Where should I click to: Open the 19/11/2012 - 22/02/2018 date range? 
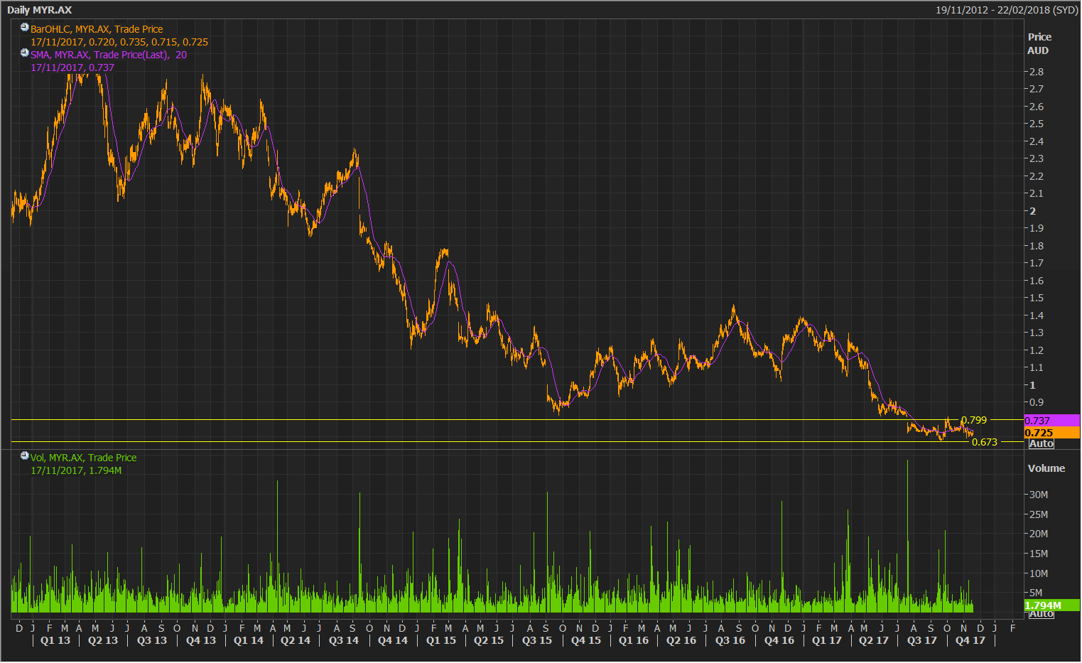pos(1007,10)
